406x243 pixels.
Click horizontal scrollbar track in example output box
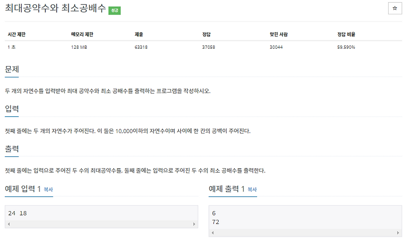(305, 233)
